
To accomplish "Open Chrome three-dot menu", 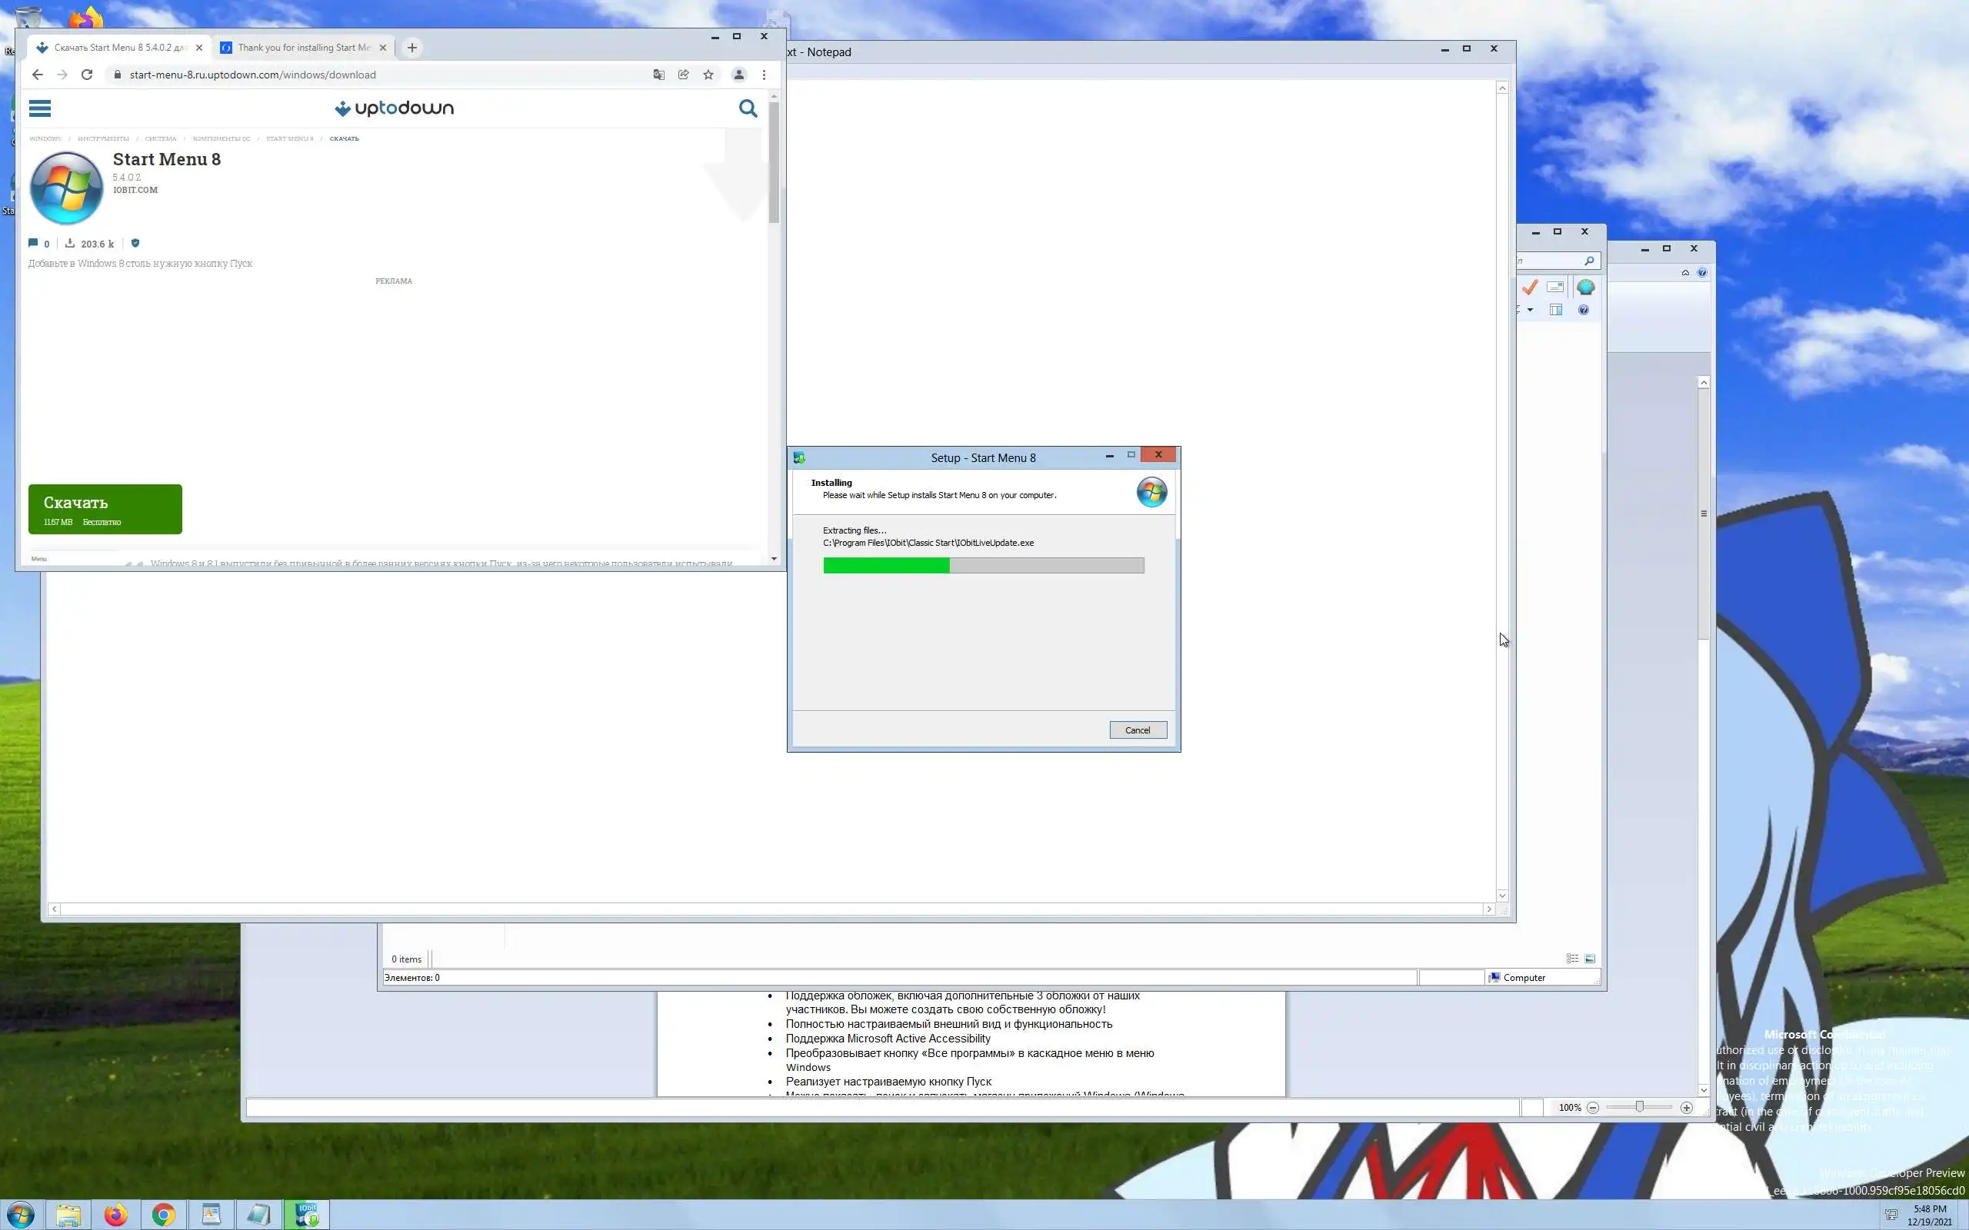I will click(764, 75).
